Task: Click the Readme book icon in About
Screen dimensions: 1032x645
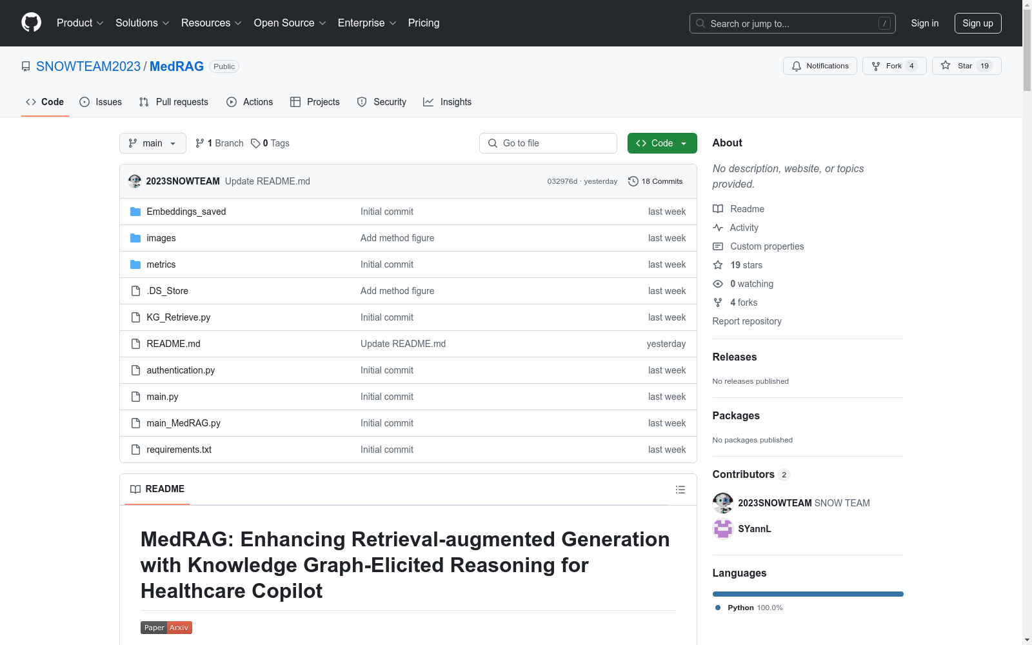Action: click(x=718, y=209)
